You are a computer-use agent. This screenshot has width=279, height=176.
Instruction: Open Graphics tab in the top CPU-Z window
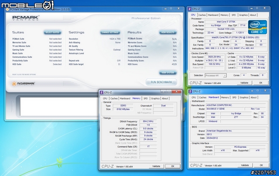point(243,15)
